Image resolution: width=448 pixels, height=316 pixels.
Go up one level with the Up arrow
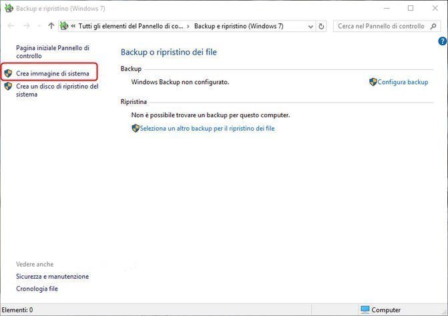point(51,26)
